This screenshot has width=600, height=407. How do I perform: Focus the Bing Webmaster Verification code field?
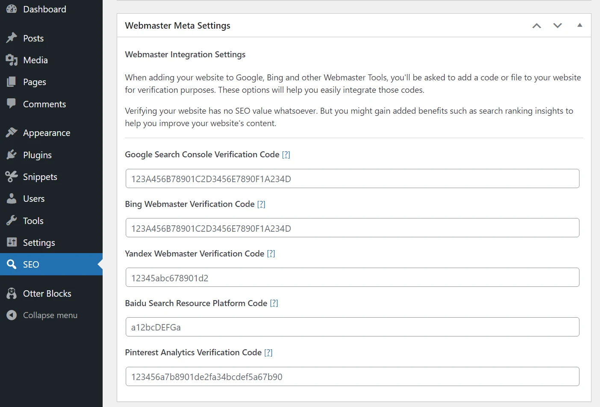tap(352, 228)
